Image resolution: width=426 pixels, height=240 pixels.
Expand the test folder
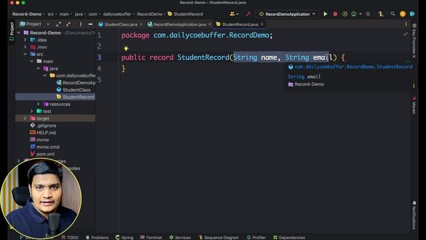click(32, 111)
